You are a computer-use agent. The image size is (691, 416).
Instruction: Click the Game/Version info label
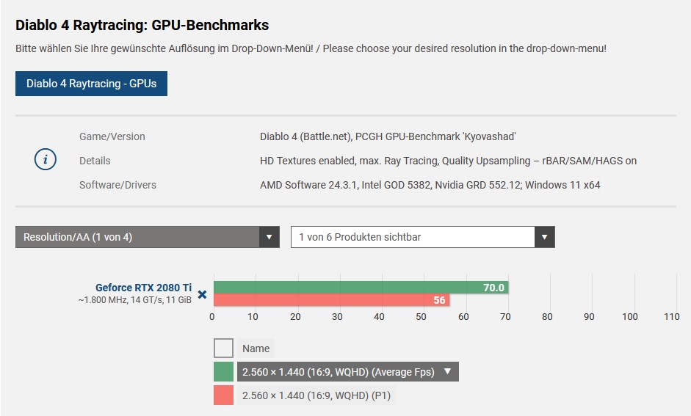click(x=112, y=136)
